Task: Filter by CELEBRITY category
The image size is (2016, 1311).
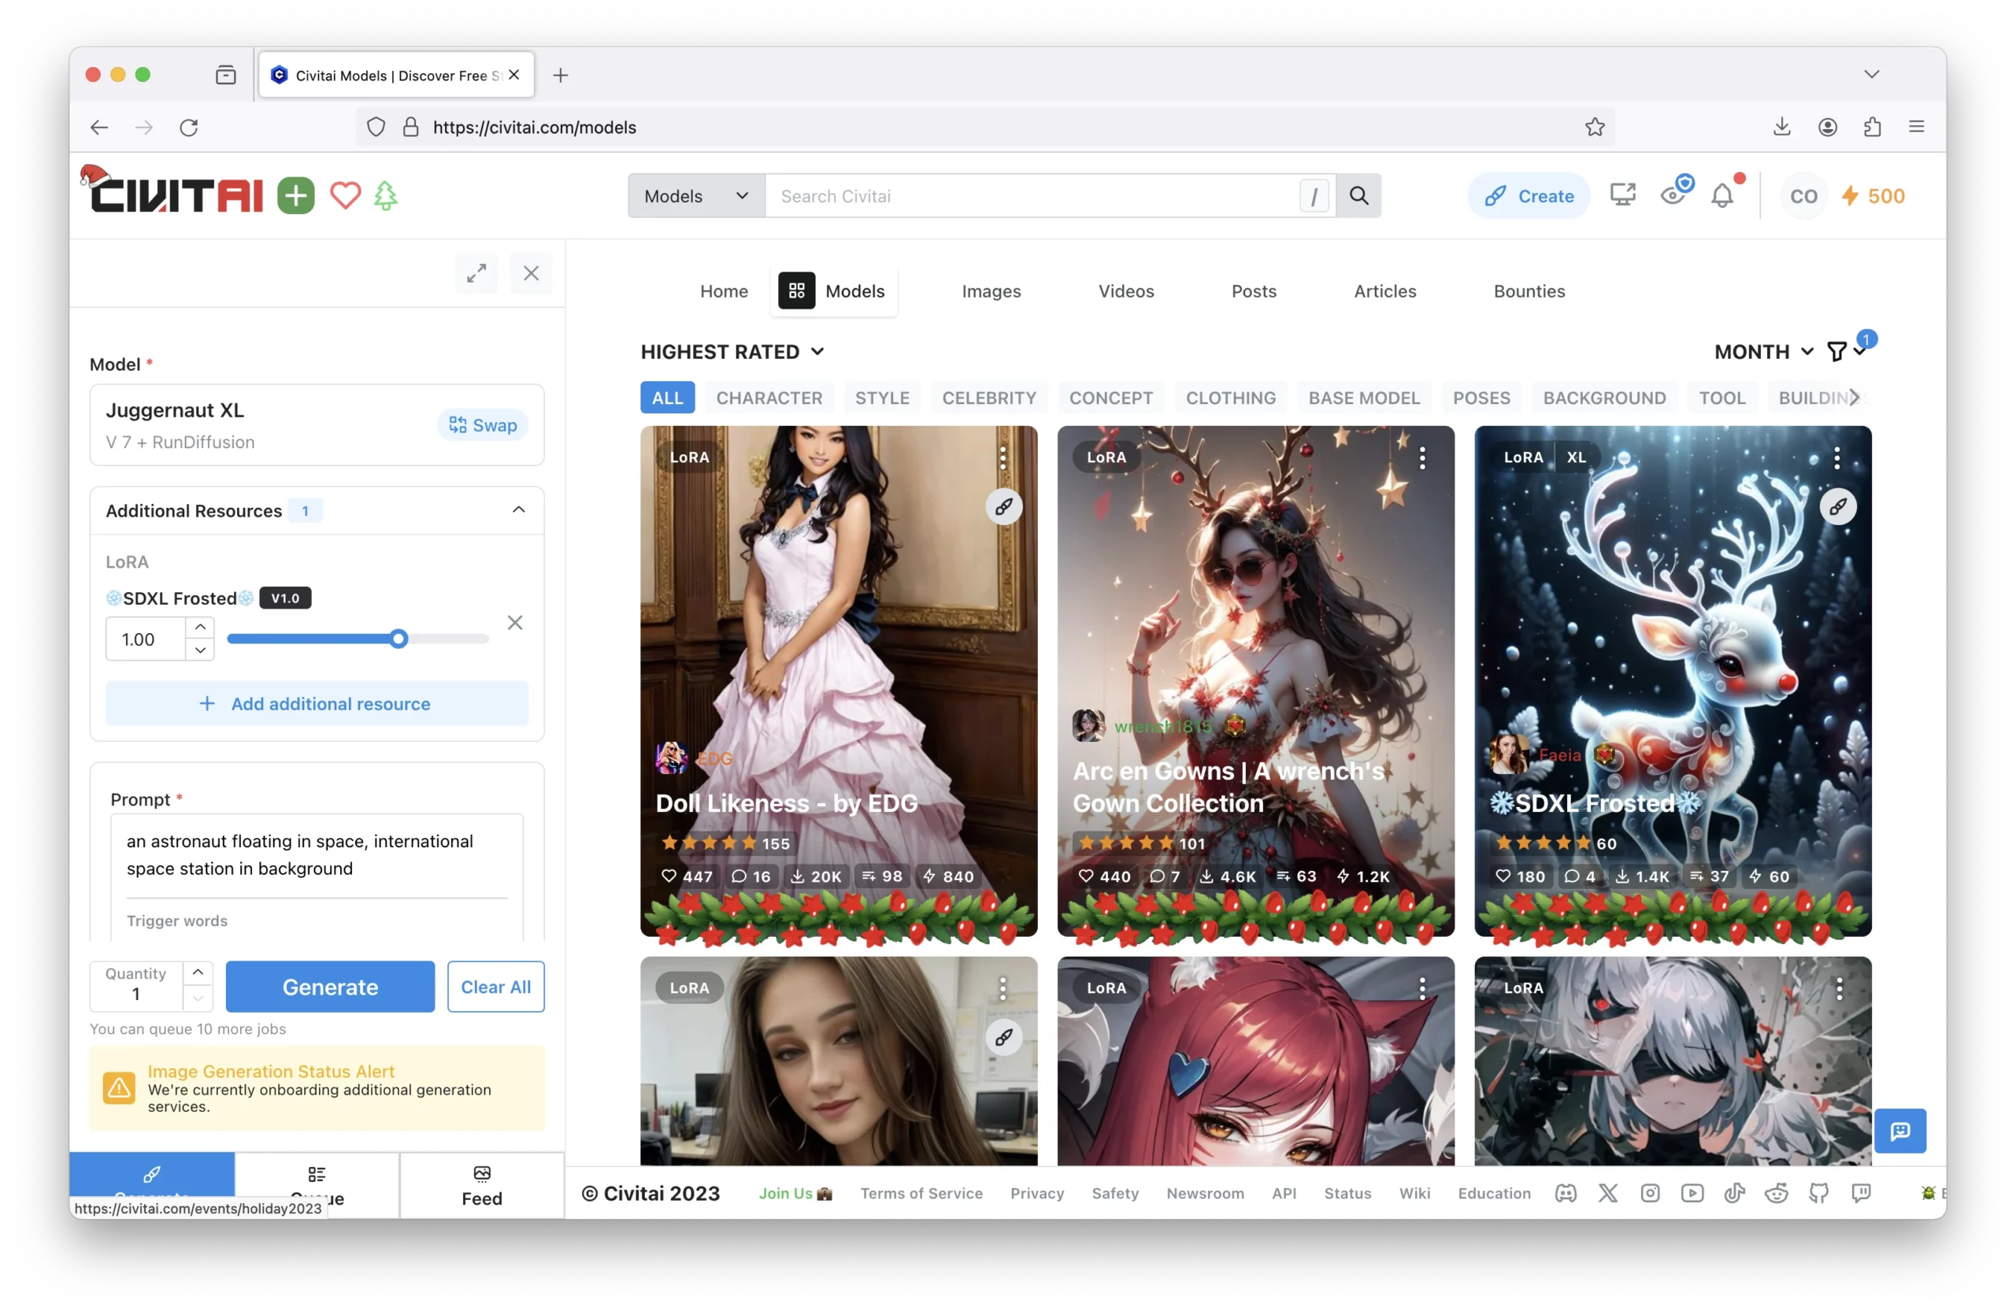Action: [988, 397]
